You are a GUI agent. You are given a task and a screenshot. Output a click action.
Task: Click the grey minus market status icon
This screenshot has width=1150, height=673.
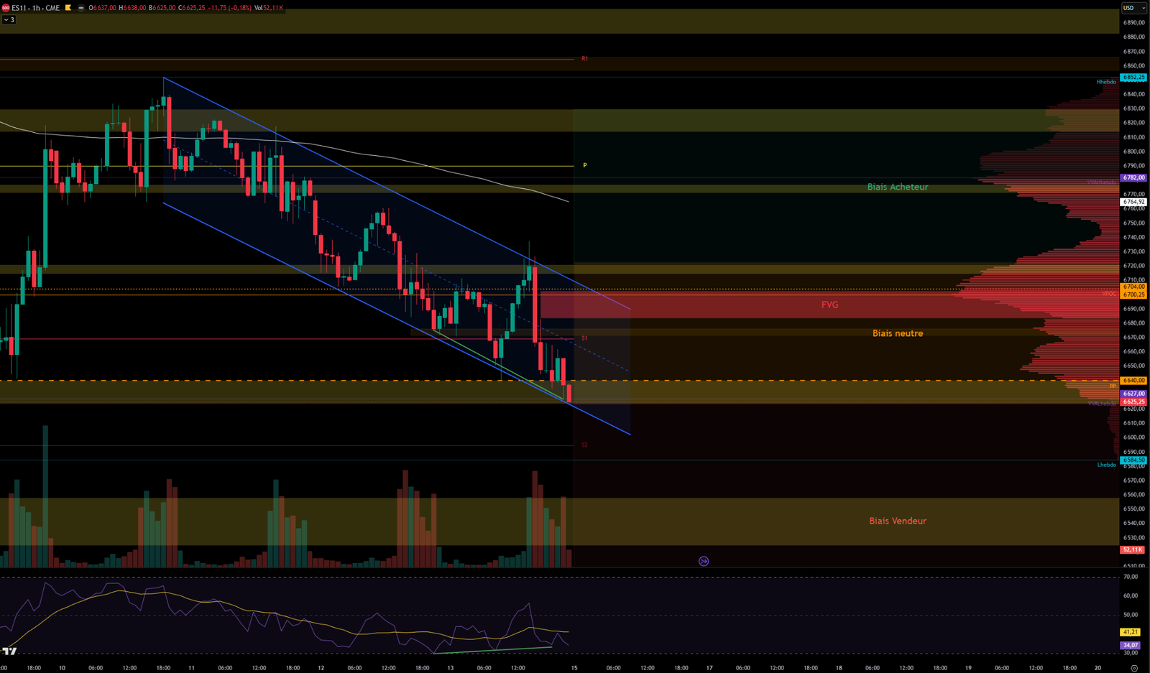click(x=80, y=8)
